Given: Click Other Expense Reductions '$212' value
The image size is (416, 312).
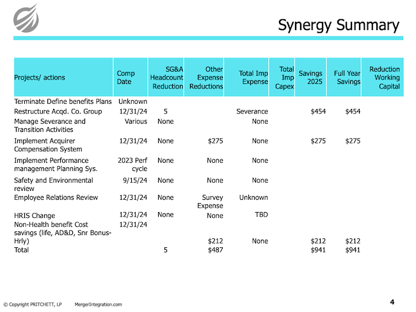Looking at the screenshot, I should tap(216, 241).
